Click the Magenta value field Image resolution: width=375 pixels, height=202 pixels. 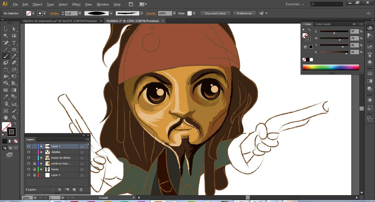pos(354,38)
